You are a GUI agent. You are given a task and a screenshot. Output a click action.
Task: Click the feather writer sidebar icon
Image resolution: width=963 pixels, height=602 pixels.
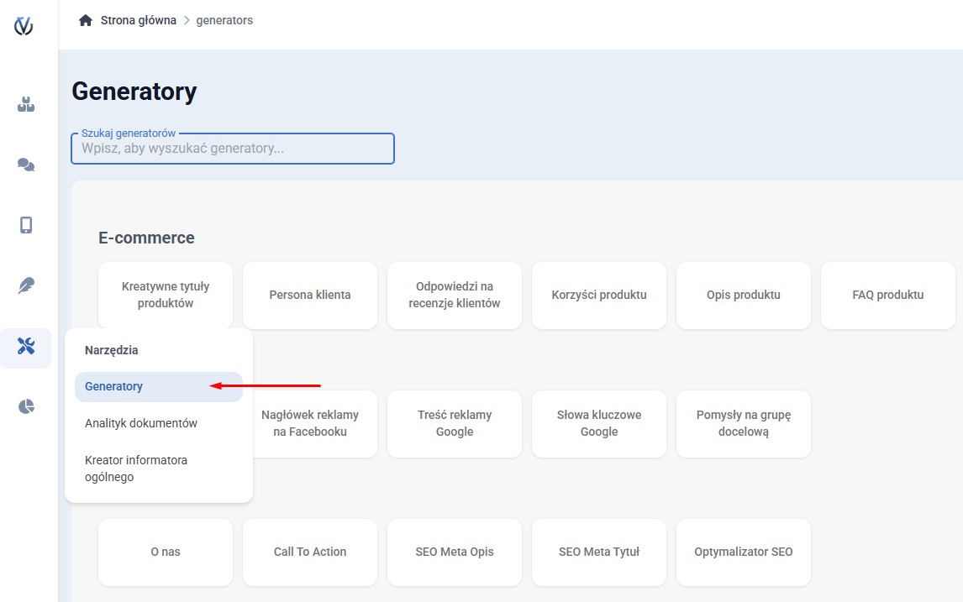tap(26, 285)
